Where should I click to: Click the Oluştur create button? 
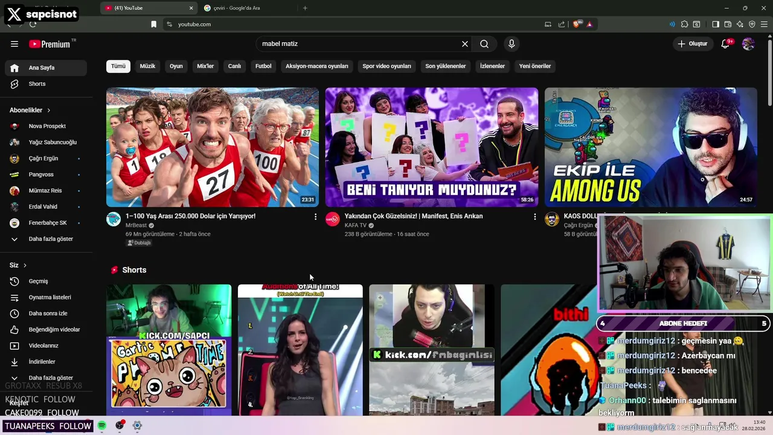pyautogui.click(x=693, y=44)
